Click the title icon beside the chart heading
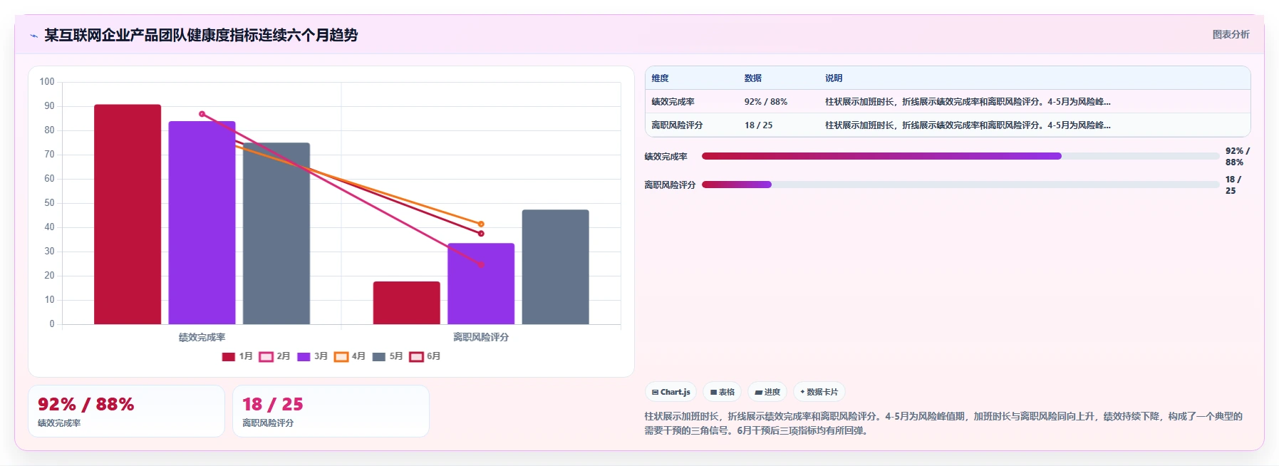This screenshot has width=1279, height=466. [33, 36]
